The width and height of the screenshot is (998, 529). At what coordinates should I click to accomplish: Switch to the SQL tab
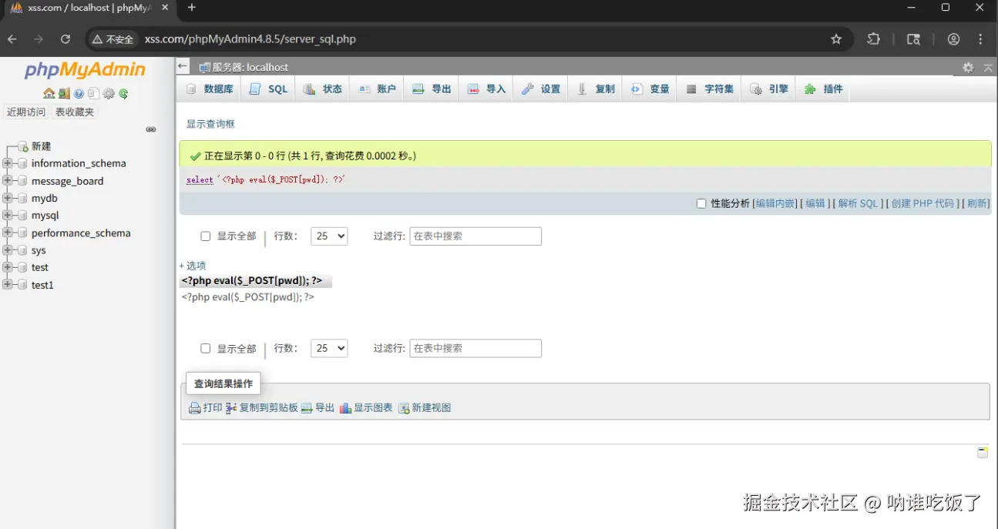click(x=268, y=89)
